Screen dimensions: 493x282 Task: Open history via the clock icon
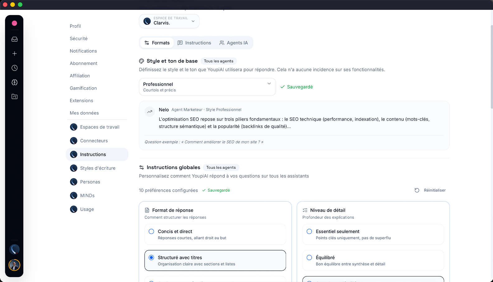(14, 68)
